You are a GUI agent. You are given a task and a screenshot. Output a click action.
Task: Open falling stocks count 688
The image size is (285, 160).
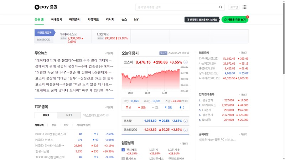[x=170, y=107]
